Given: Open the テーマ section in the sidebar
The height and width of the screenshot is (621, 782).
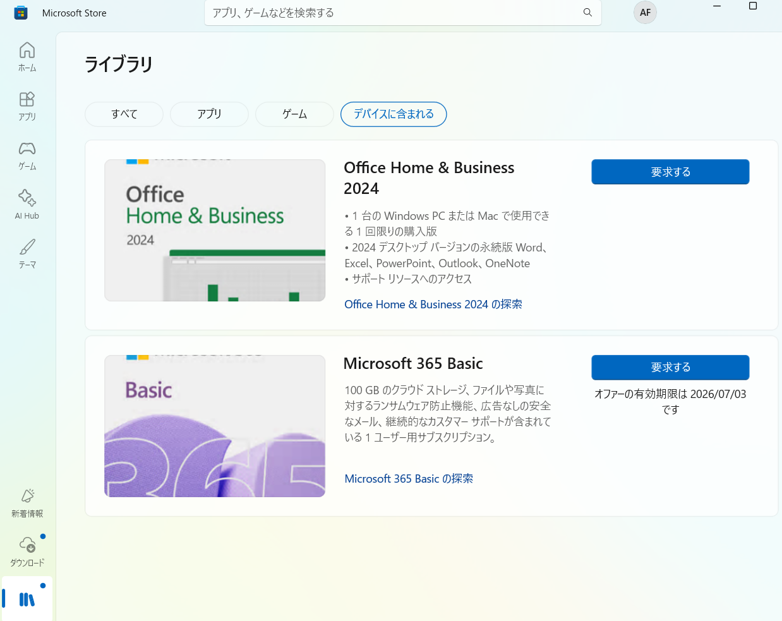Looking at the screenshot, I should pyautogui.click(x=27, y=253).
